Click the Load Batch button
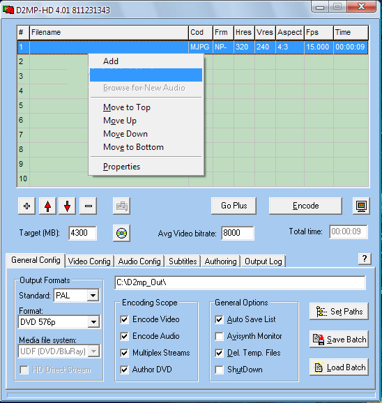382x403 pixels. (x=339, y=367)
